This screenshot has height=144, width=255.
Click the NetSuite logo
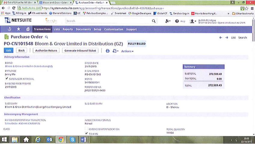tap(18, 20)
